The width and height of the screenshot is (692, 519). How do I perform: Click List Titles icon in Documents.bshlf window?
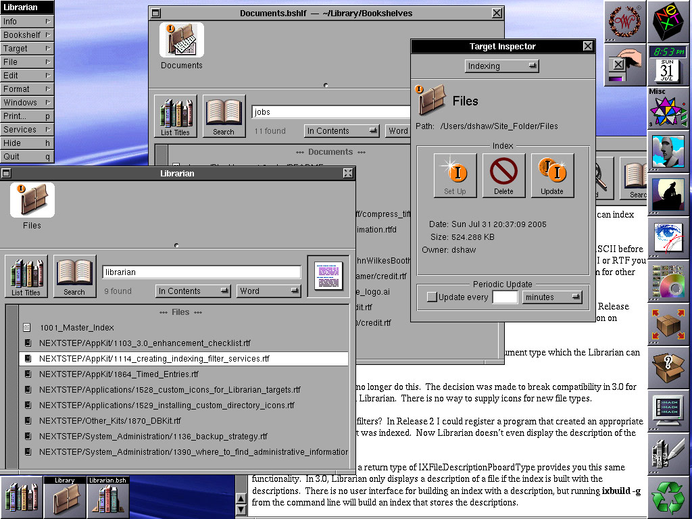coord(175,116)
